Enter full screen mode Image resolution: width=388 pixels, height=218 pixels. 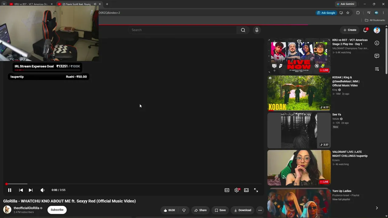(256, 190)
